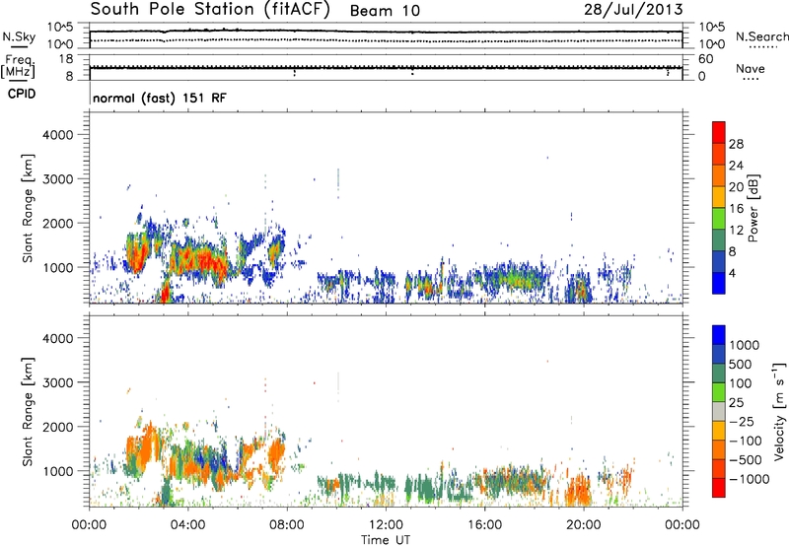This screenshot has height=546, width=789.
Task: Click the '04:00' time tick label
Action: [x=187, y=525]
